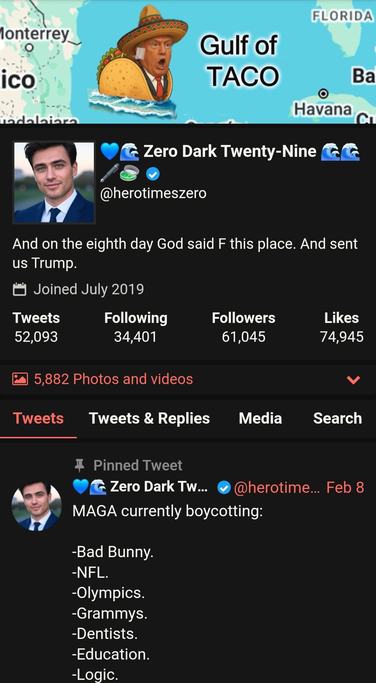
Task: View the Following count 34,401
Action: 136,327
